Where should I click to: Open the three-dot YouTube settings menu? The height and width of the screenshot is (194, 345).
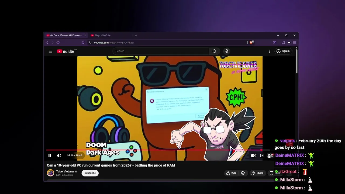(269, 51)
